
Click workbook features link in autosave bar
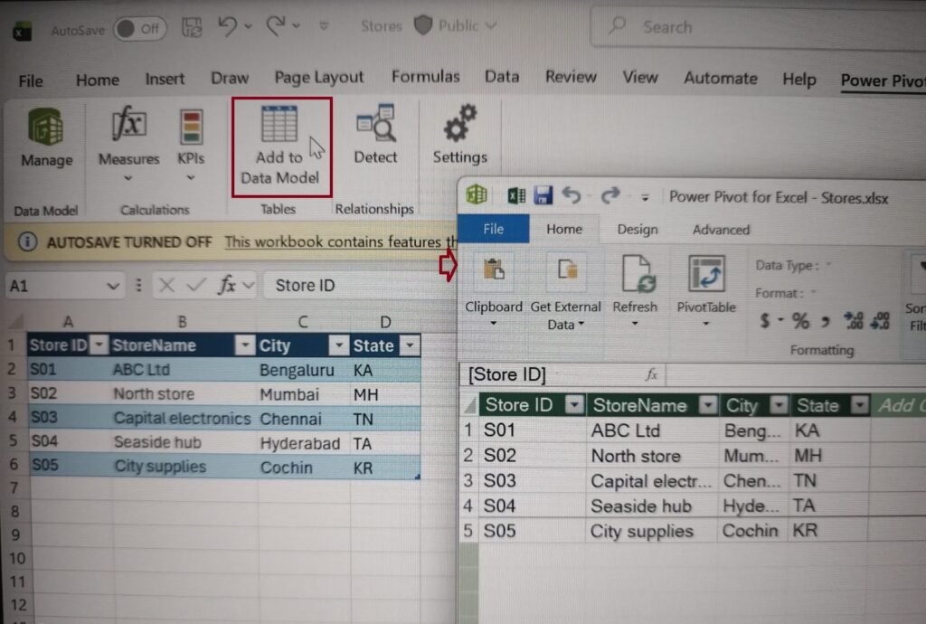(341, 242)
